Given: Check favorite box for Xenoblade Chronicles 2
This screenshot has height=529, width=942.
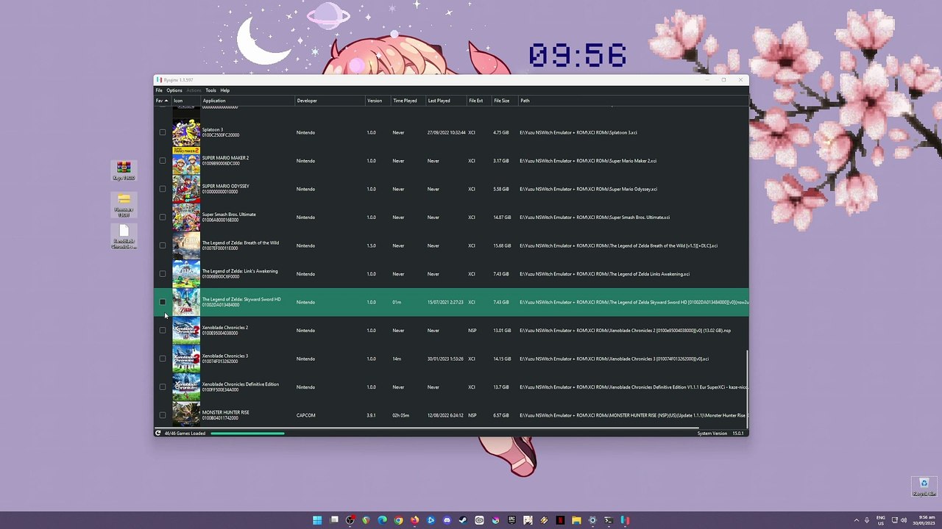Looking at the screenshot, I should click(x=163, y=331).
